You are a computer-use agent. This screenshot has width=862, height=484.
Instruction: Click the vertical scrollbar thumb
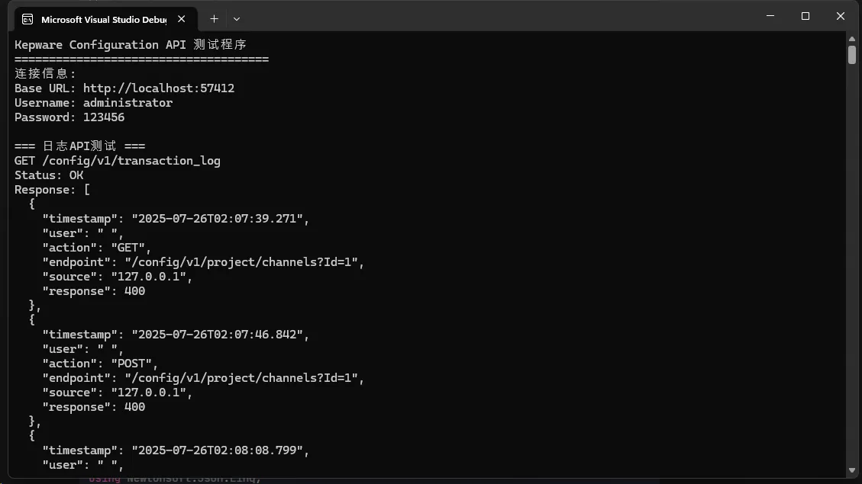pyautogui.click(x=851, y=55)
